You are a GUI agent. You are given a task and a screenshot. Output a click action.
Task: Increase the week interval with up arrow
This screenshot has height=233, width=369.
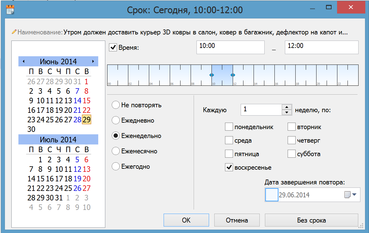point(286,107)
